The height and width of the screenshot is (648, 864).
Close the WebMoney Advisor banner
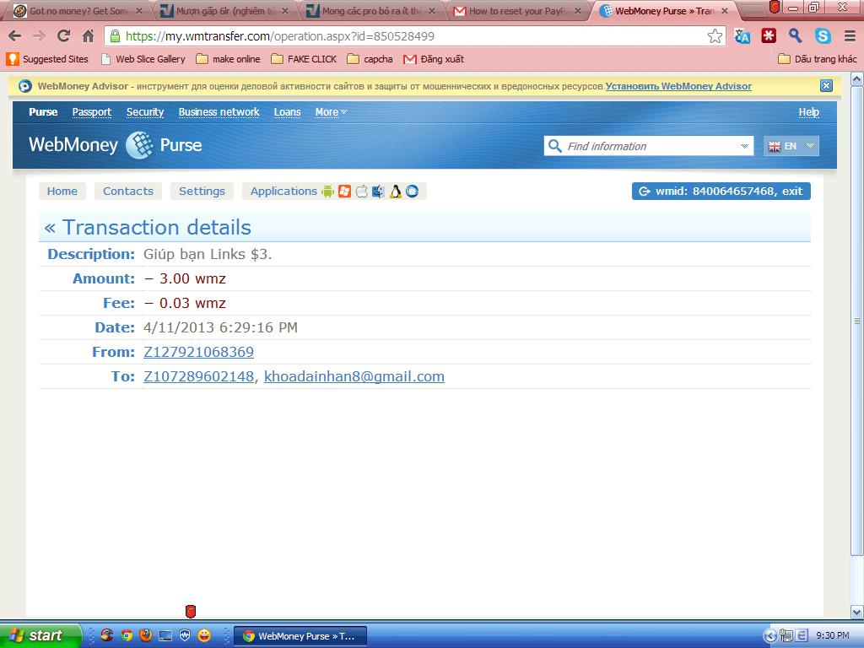(x=825, y=86)
